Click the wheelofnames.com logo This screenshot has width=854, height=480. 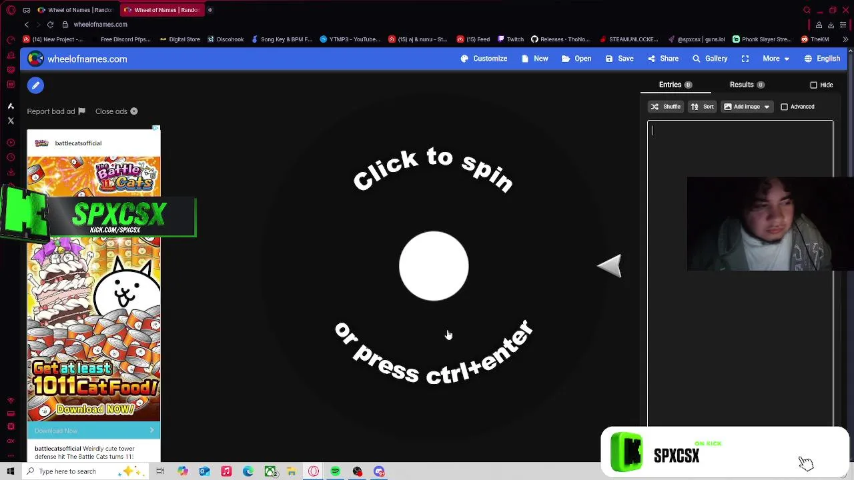point(77,59)
